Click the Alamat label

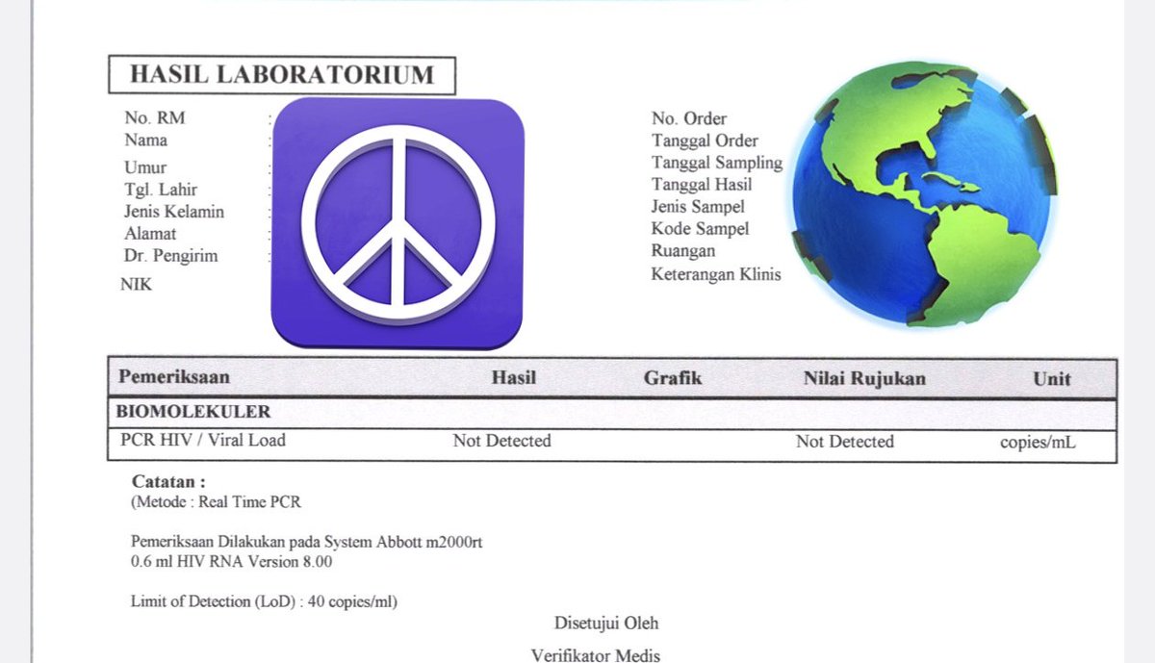tap(150, 233)
